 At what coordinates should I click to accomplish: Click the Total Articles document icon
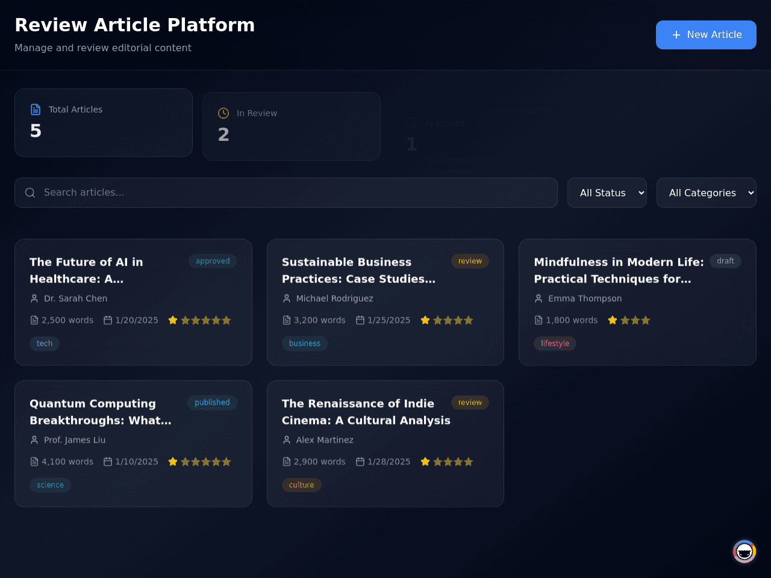point(36,110)
